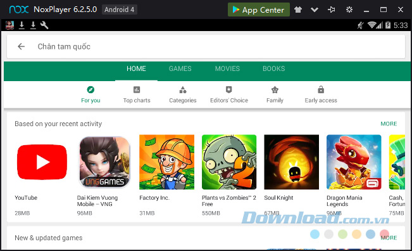This screenshot has height=251, width=412.
Task: Click the Soul Knight title text
Action: pyautogui.click(x=278, y=198)
